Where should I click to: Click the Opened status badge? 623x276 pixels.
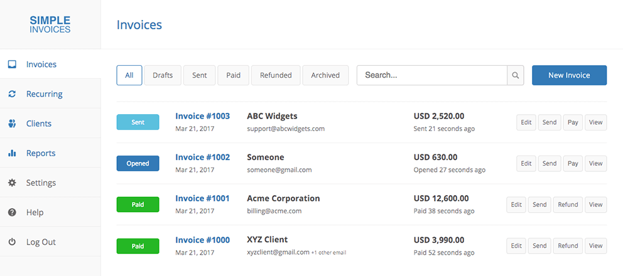138,164
